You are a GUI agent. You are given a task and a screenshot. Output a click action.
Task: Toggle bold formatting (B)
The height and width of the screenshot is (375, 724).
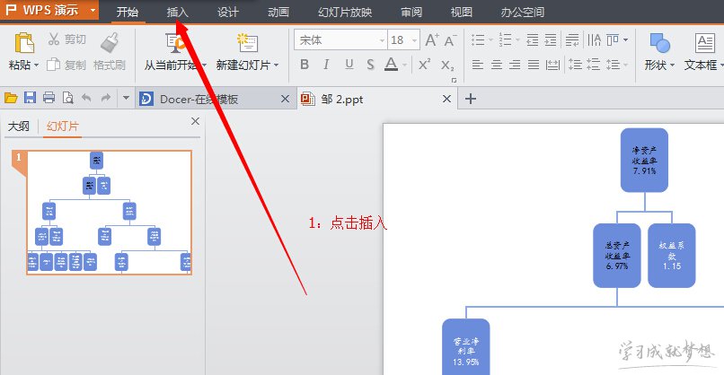(x=305, y=65)
